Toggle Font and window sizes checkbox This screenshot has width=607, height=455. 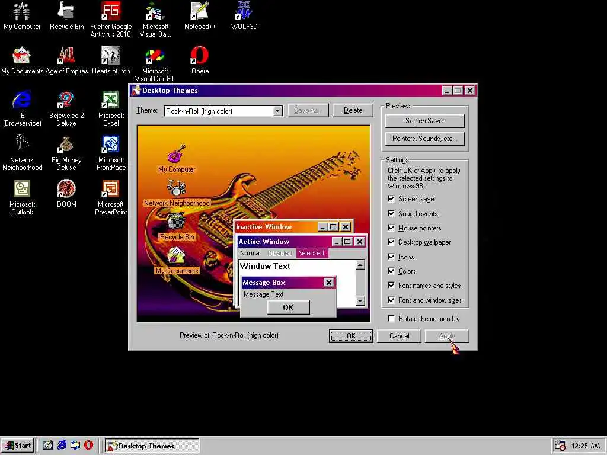(x=391, y=300)
